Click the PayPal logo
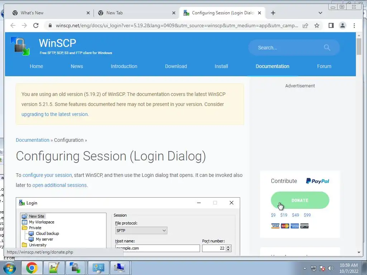Image resolution: width=367 pixels, height=275 pixels. [x=318, y=181]
